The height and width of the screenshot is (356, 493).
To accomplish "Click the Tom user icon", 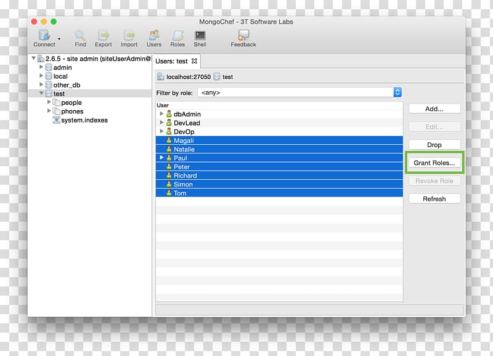I will coord(169,193).
